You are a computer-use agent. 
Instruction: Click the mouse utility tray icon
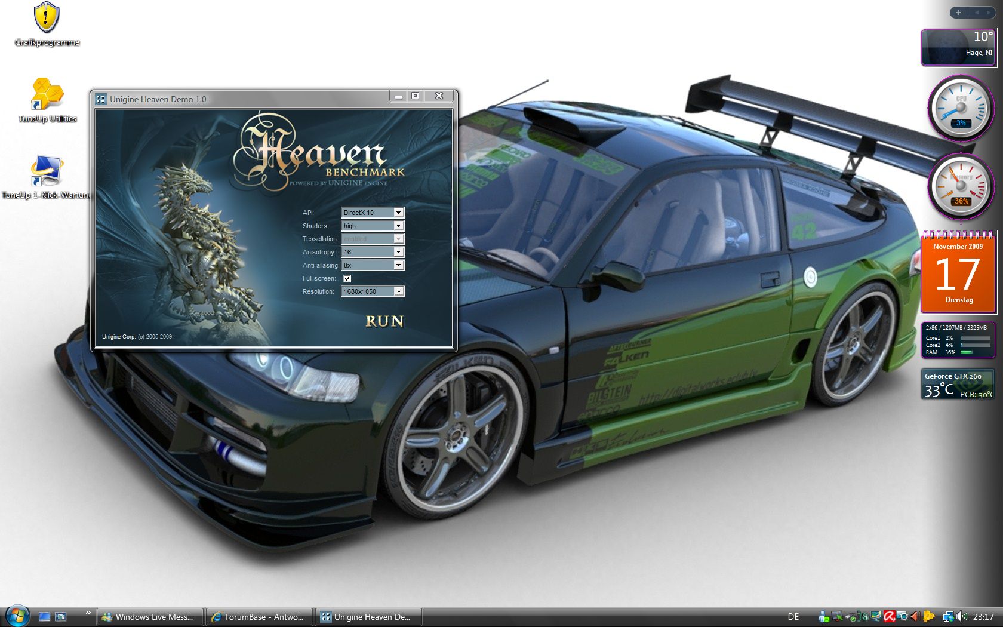[x=863, y=617]
